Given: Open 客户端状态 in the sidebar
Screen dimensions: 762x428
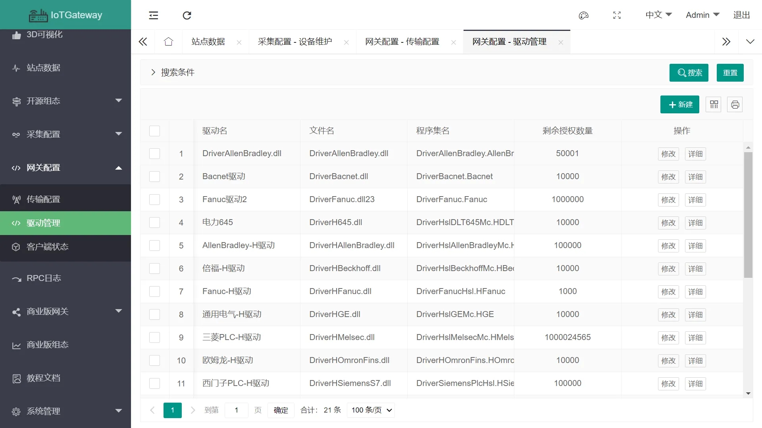Looking at the screenshot, I should coord(48,247).
